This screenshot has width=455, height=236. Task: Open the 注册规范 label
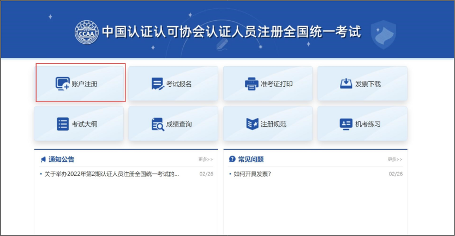click(x=273, y=125)
